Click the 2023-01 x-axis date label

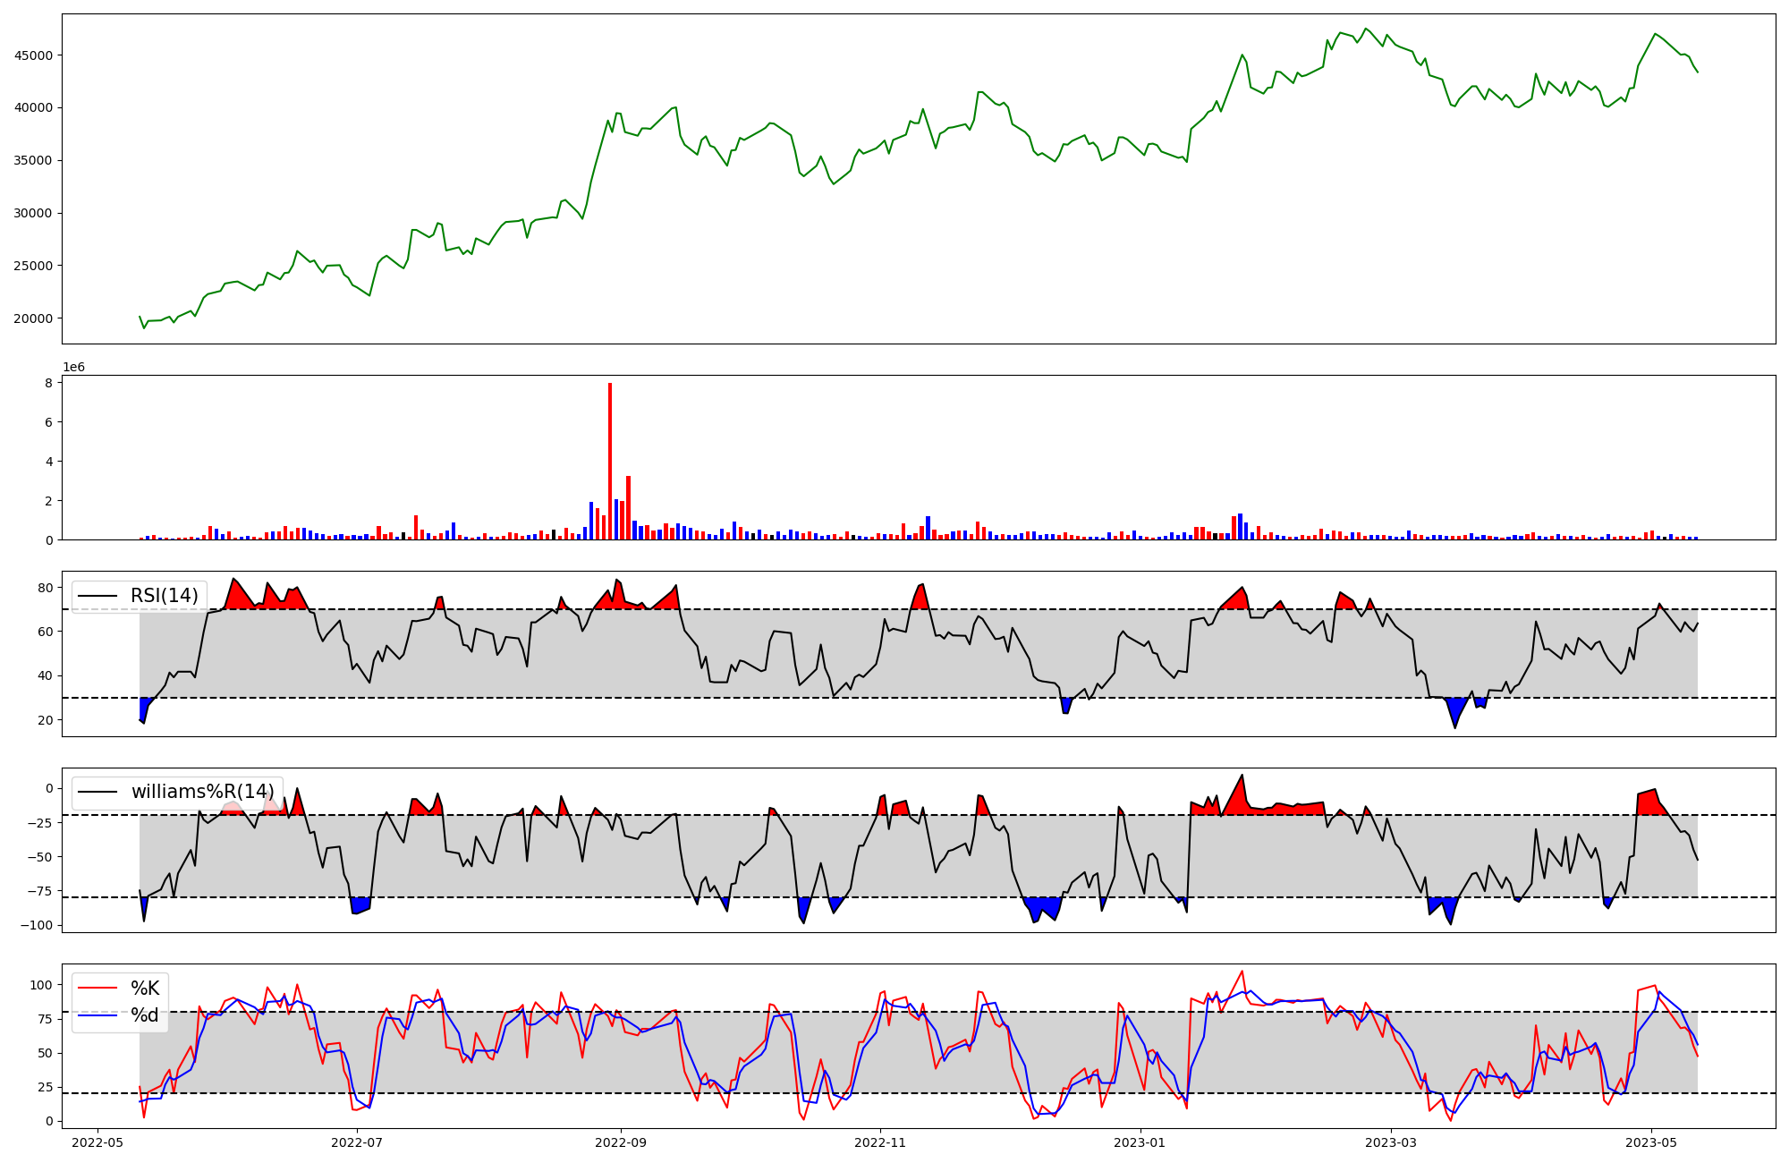1140,1142
